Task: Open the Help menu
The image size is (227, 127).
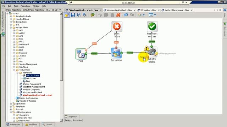Action: click(x=44, y=6)
